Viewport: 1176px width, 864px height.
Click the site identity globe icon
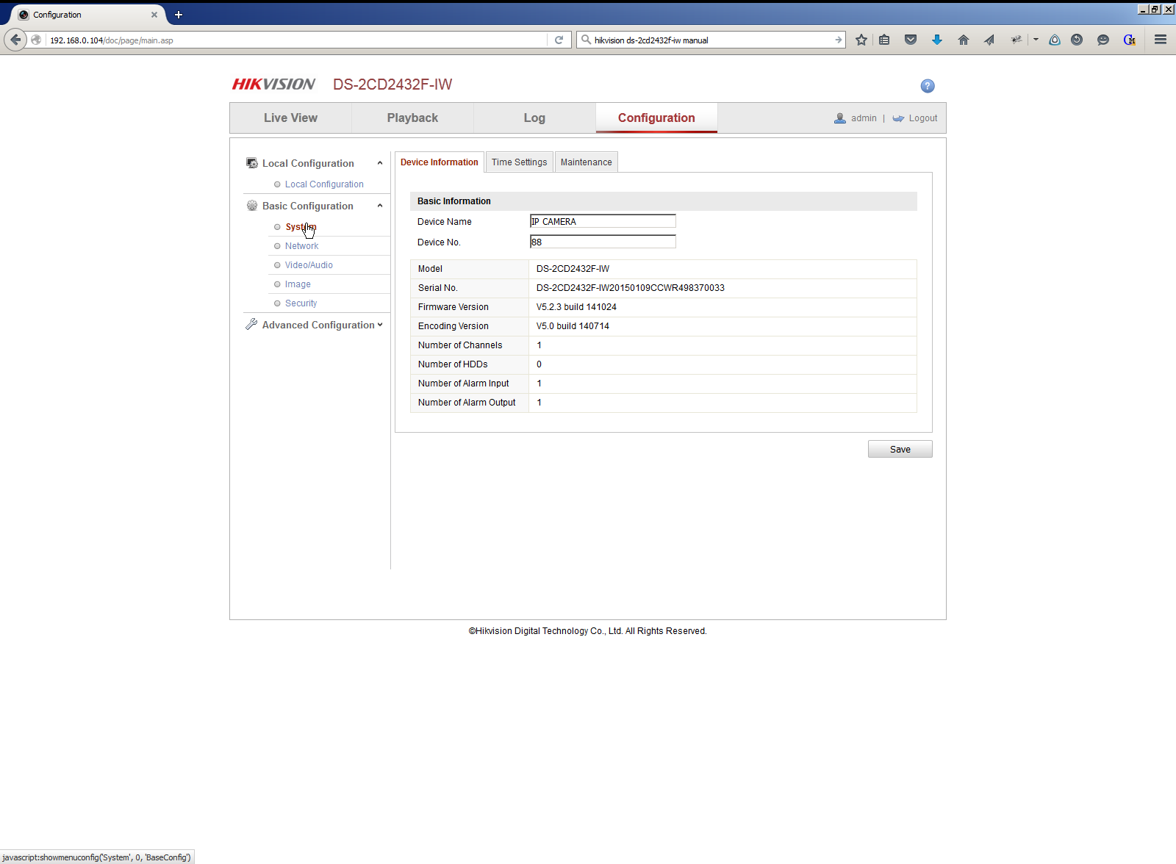coord(36,40)
